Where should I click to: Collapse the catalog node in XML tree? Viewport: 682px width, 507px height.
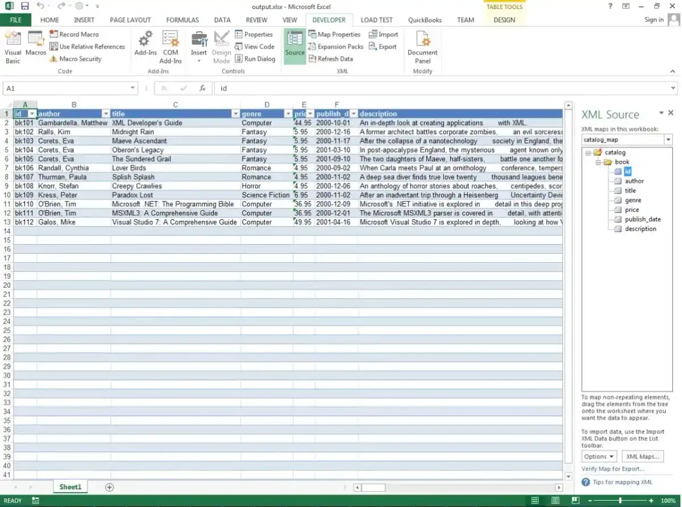(x=588, y=153)
